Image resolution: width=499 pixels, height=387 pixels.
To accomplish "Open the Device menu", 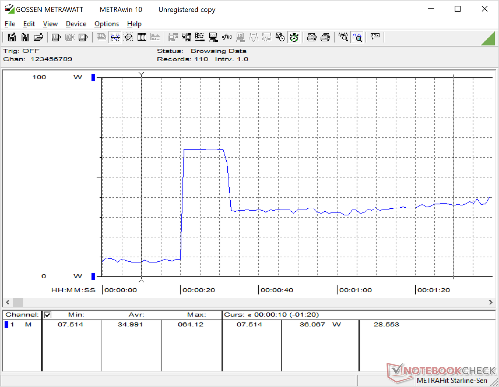I will (x=76, y=24).
